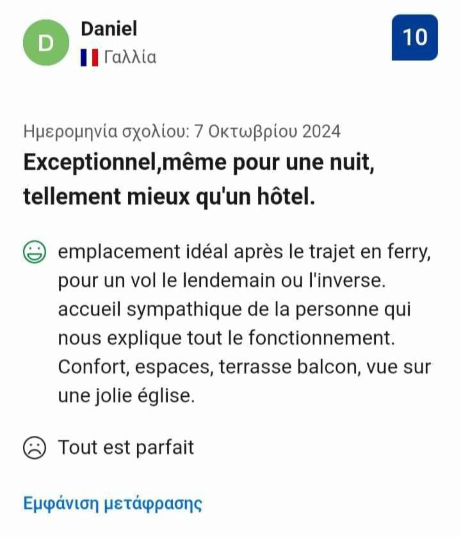Click the blue 10 score badge
Screen dimensions: 461x537
click(x=415, y=37)
